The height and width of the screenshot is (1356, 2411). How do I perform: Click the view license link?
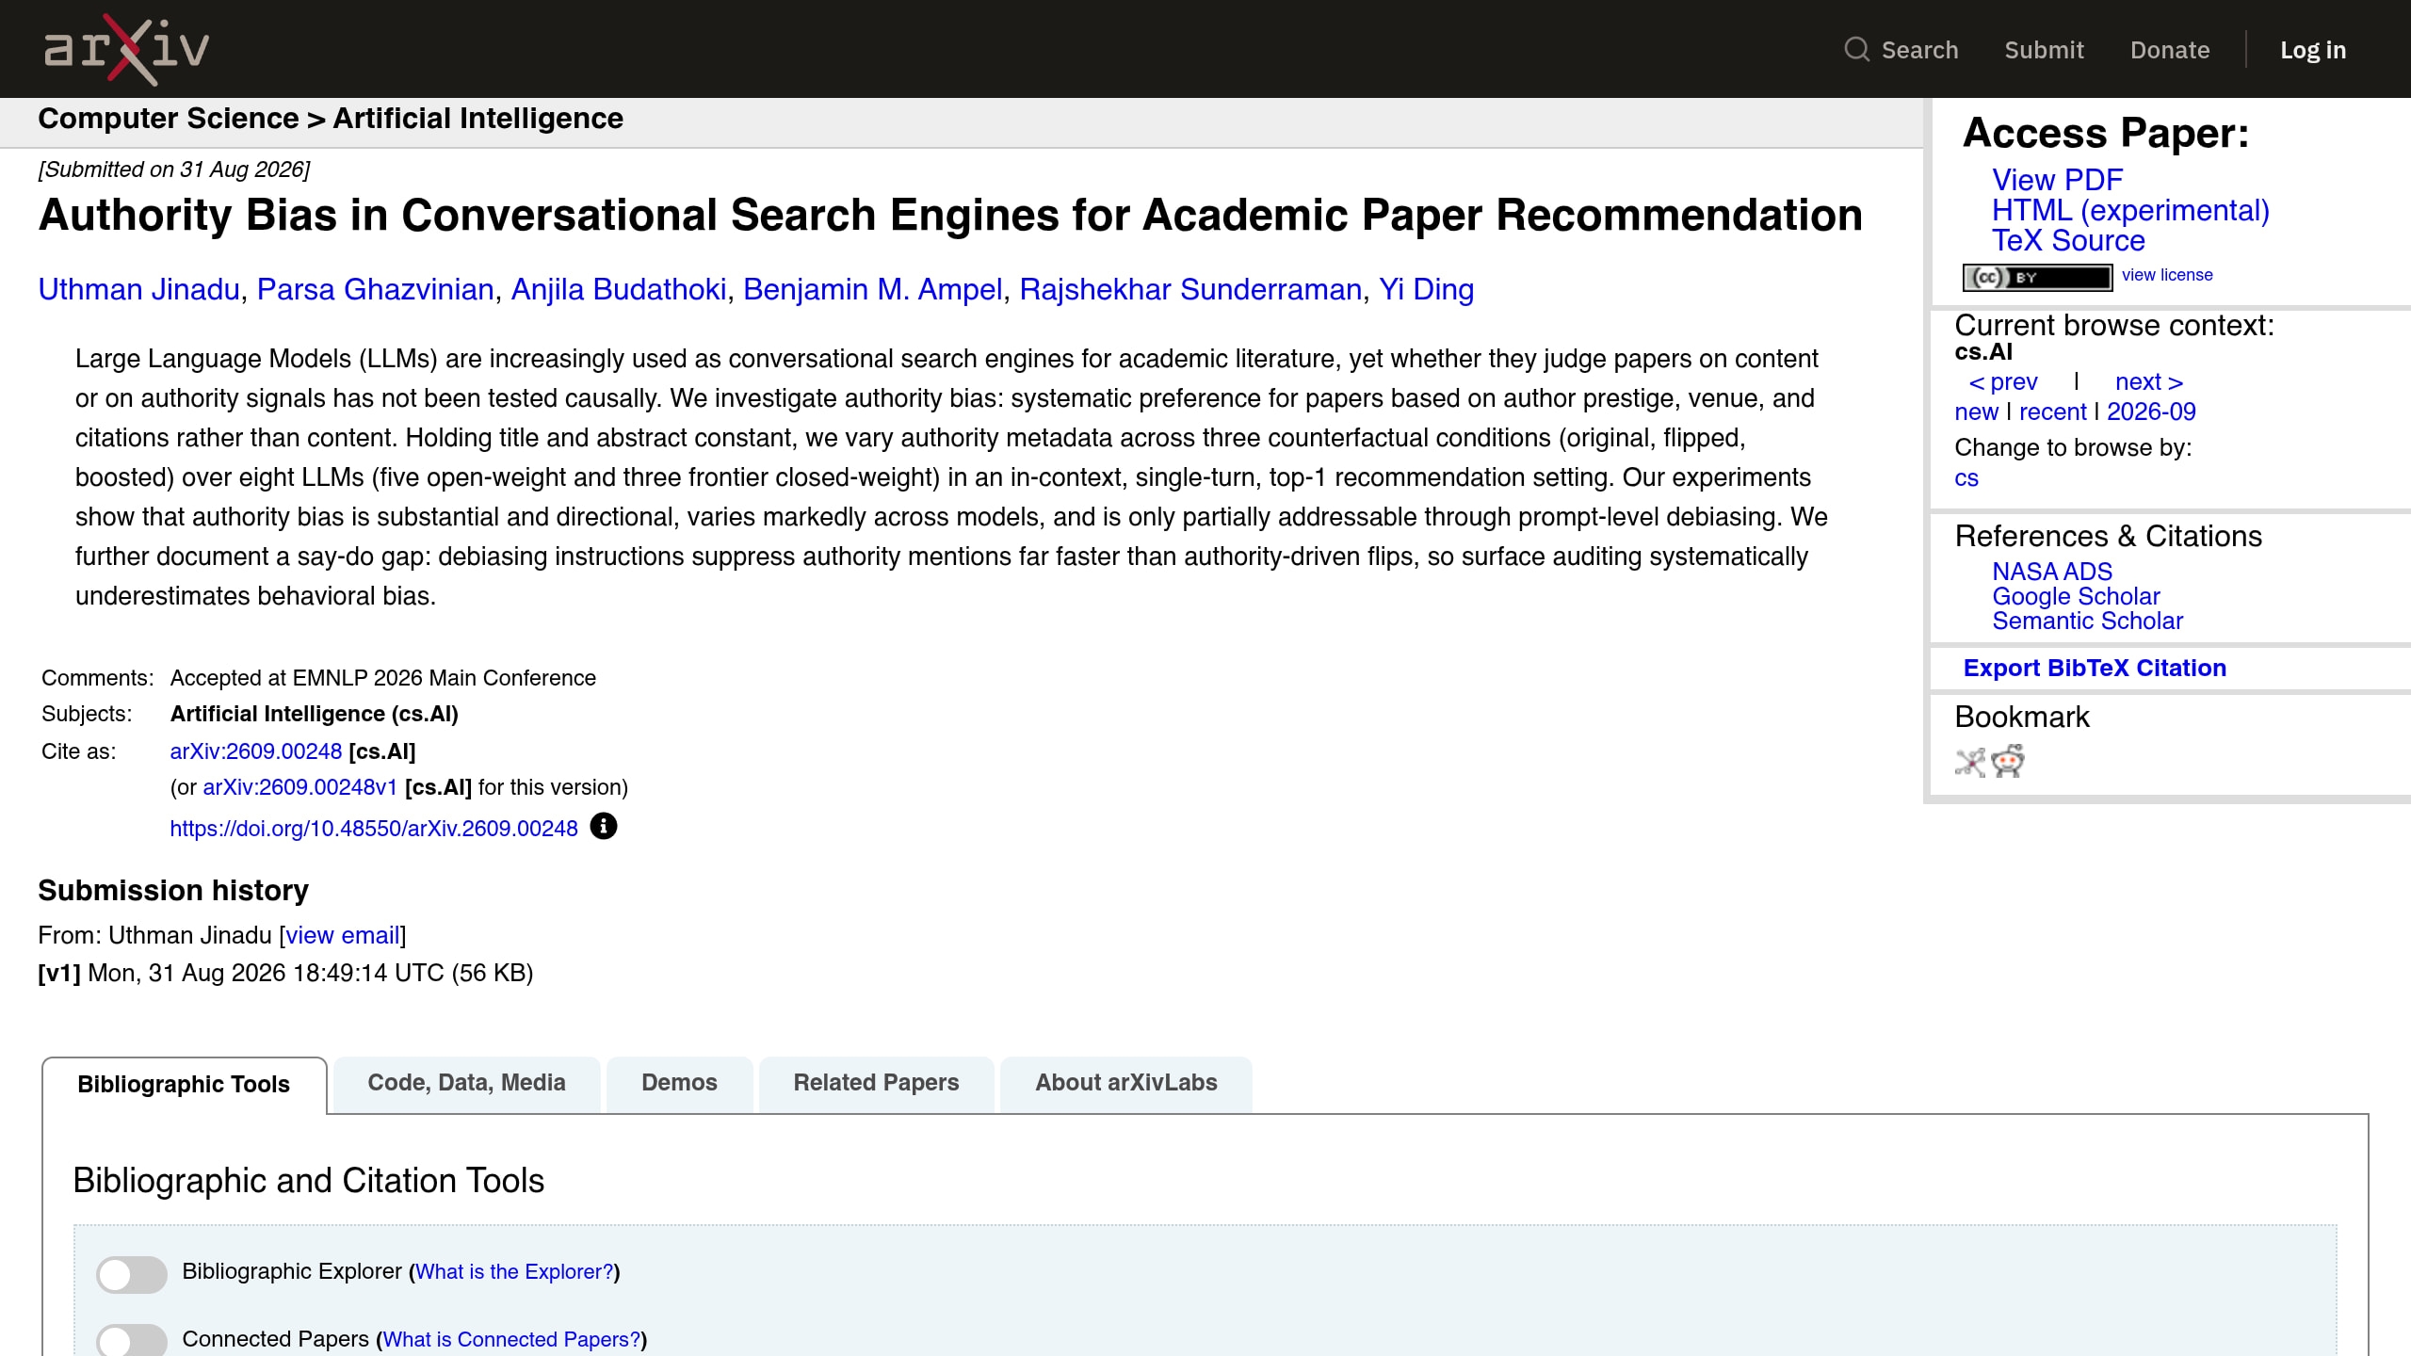2167,275
